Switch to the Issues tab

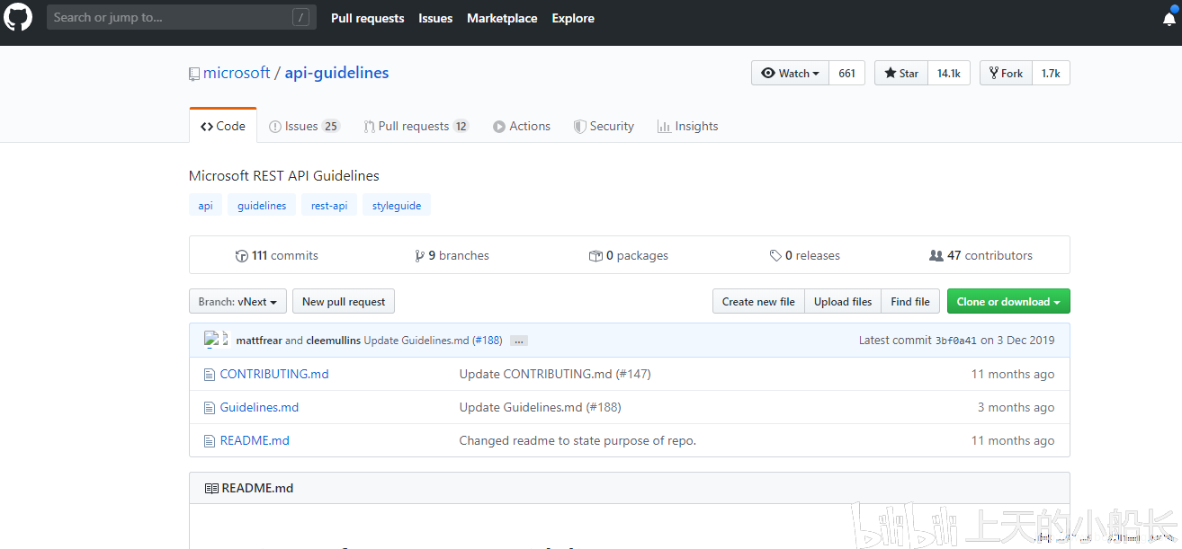pyautogui.click(x=304, y=127)
